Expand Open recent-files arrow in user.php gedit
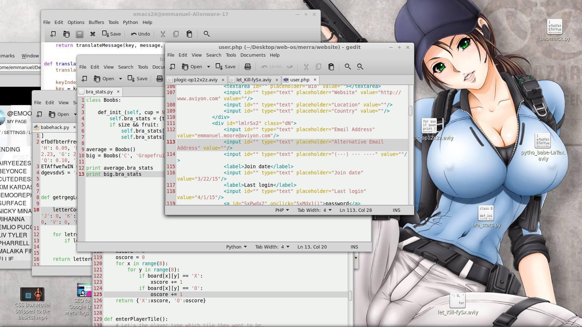The height and width of the screenshot is (327, 582). point(208,67)
